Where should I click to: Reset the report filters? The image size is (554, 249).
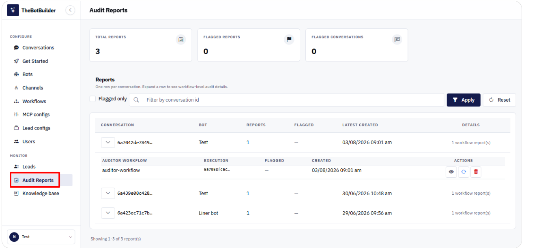point(499,100)
